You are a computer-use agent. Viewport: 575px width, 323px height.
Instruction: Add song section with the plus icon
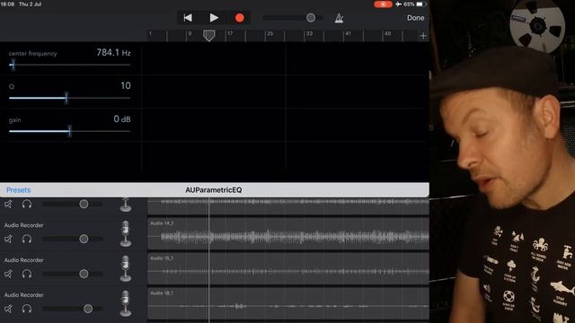[423, 36]
